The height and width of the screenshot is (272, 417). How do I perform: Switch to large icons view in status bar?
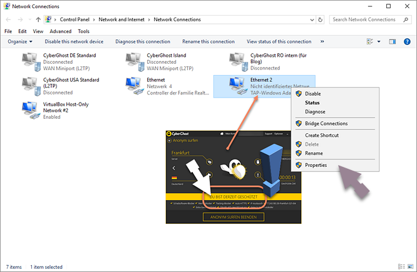[410, 266]
